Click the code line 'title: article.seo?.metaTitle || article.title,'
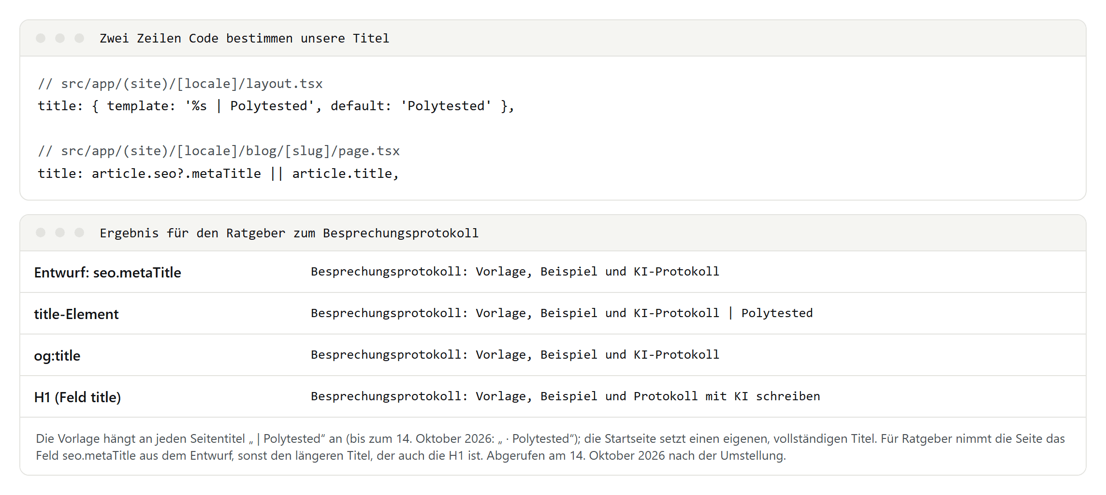The height and width of the screenshot is (495, 1106). click(x=218, y=173)
